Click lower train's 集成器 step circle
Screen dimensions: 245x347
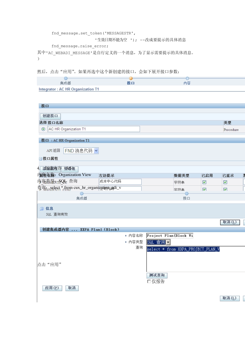(x=82, y=193)
